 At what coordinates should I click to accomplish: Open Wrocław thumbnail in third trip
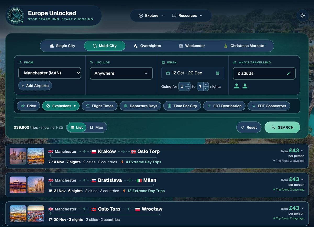point(36,214)
